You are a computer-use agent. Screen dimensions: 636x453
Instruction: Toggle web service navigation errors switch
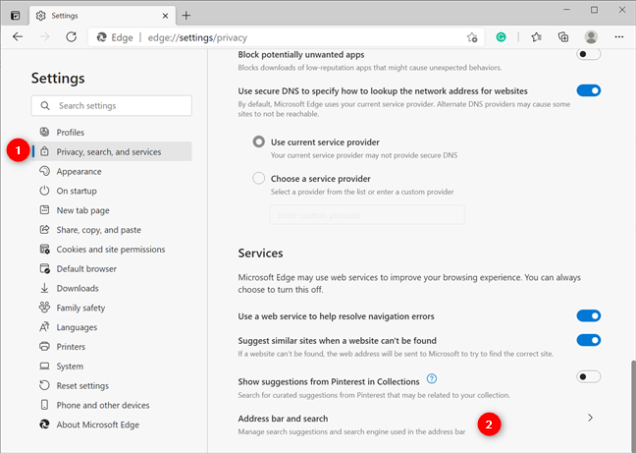click(589, 315)
